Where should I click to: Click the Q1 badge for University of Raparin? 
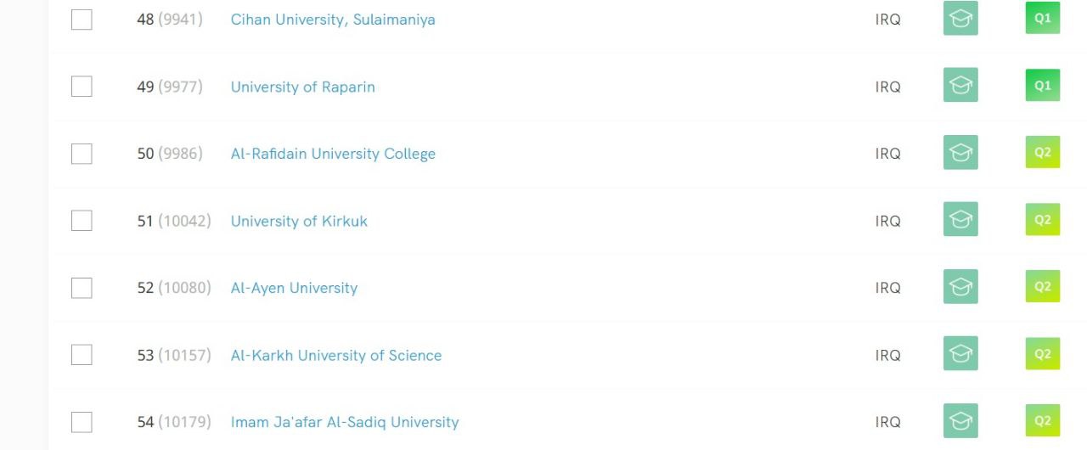click(1043, 86)
